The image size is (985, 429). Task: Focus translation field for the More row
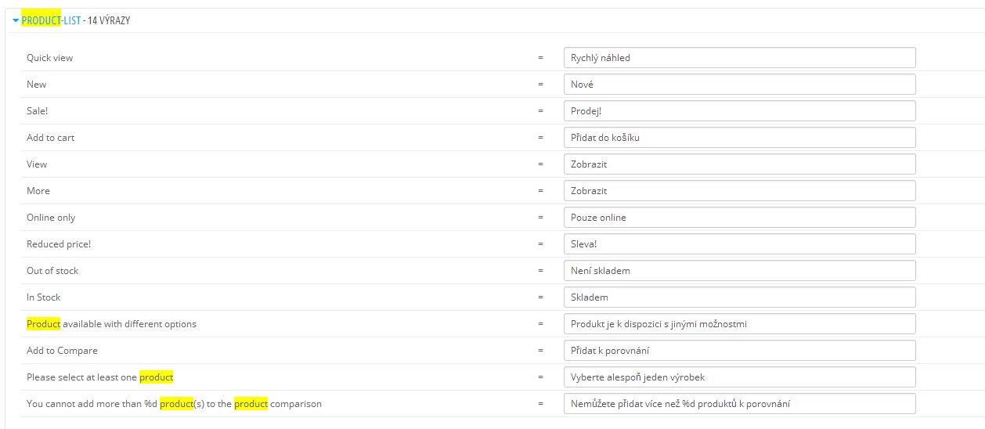pos(738,191)
